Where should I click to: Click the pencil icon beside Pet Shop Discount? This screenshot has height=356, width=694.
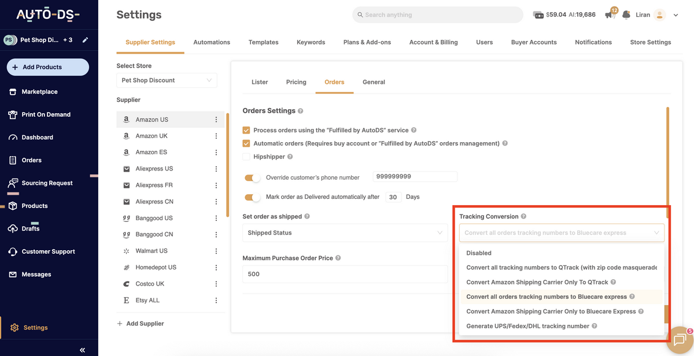(84, 40)
